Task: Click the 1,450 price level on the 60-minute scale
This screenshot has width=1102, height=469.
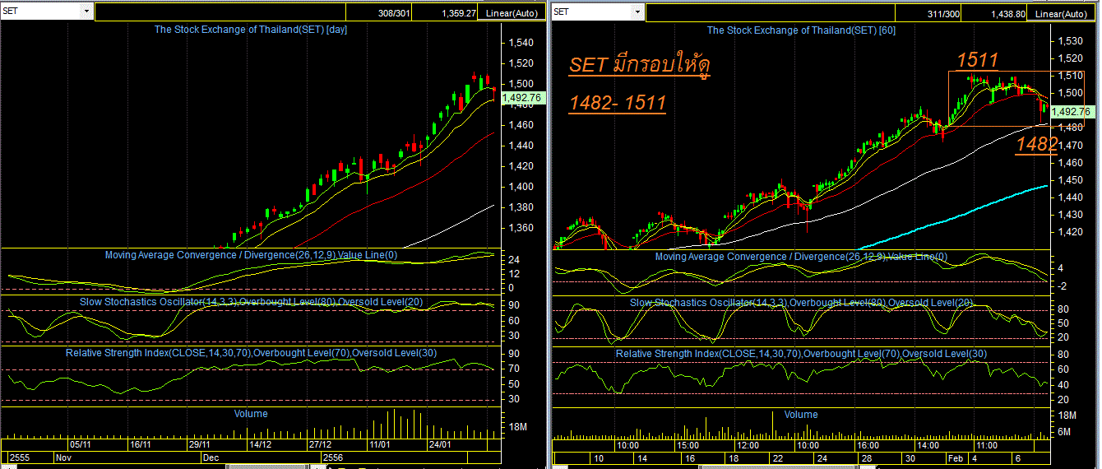Action: (1072, 179)
